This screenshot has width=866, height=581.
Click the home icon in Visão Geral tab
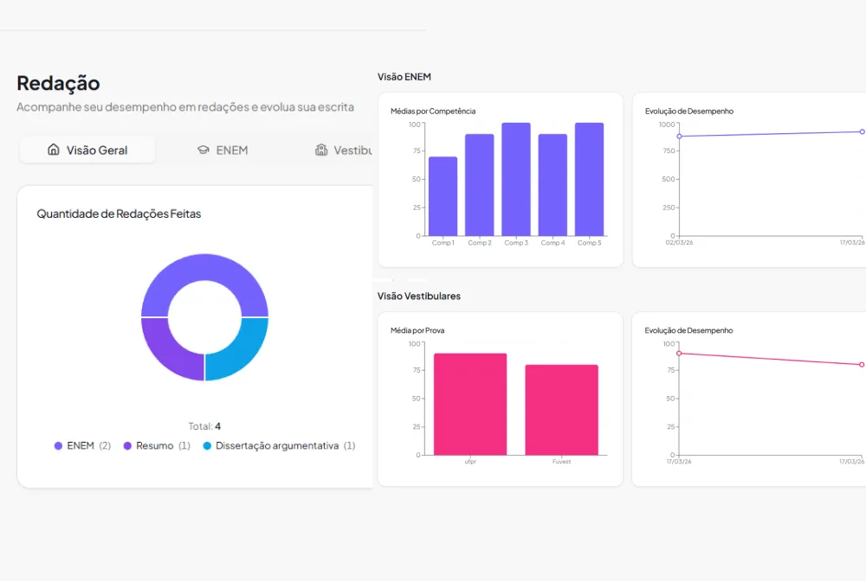coord(54,150)
